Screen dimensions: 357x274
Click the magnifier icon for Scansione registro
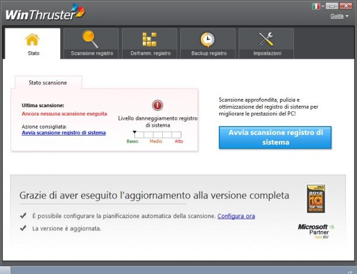[x=90, y=39]
